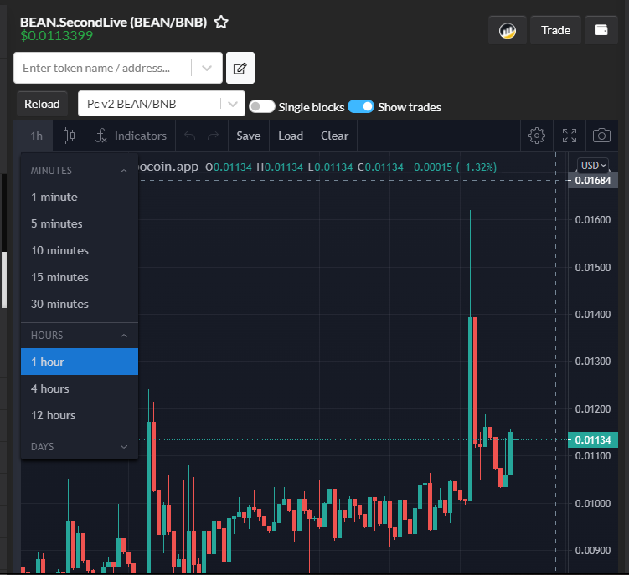Open the USD currency dropdown
The image size is (629, 575).
593,166
